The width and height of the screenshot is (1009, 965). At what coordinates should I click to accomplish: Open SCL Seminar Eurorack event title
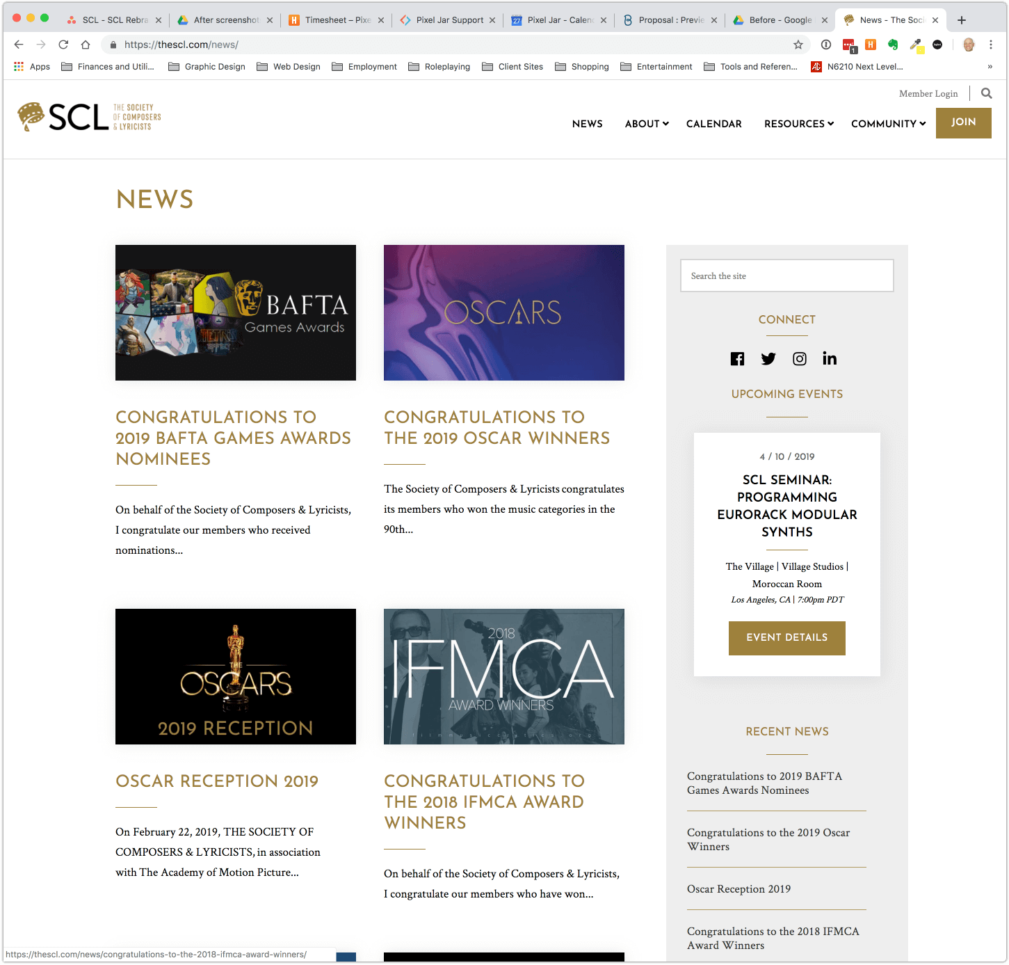pyautogui.click(x=787, y=506)
